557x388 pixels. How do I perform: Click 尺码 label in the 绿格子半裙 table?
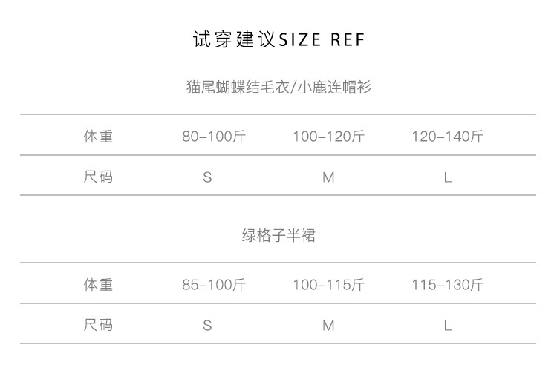[98, 325]
